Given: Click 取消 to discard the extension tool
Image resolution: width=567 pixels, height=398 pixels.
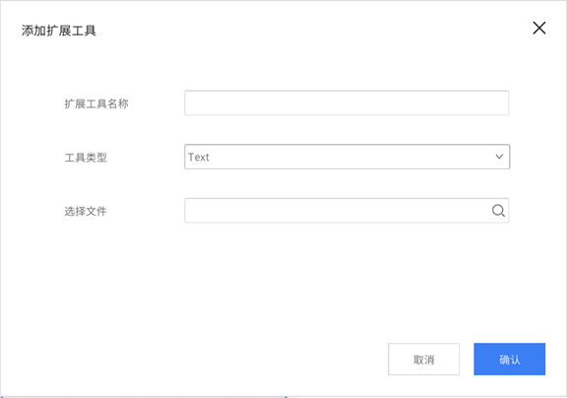Looking at the screenshot, I should point(423,359).
